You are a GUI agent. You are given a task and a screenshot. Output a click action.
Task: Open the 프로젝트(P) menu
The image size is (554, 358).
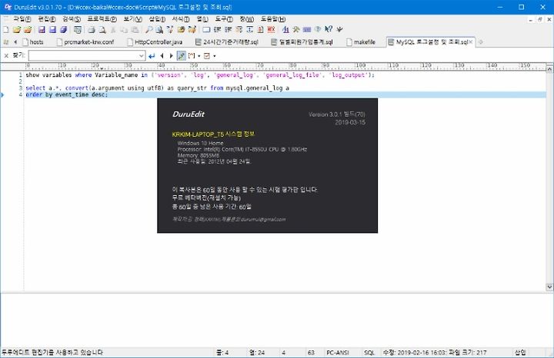pyautogui.click(x=102, y=19)
